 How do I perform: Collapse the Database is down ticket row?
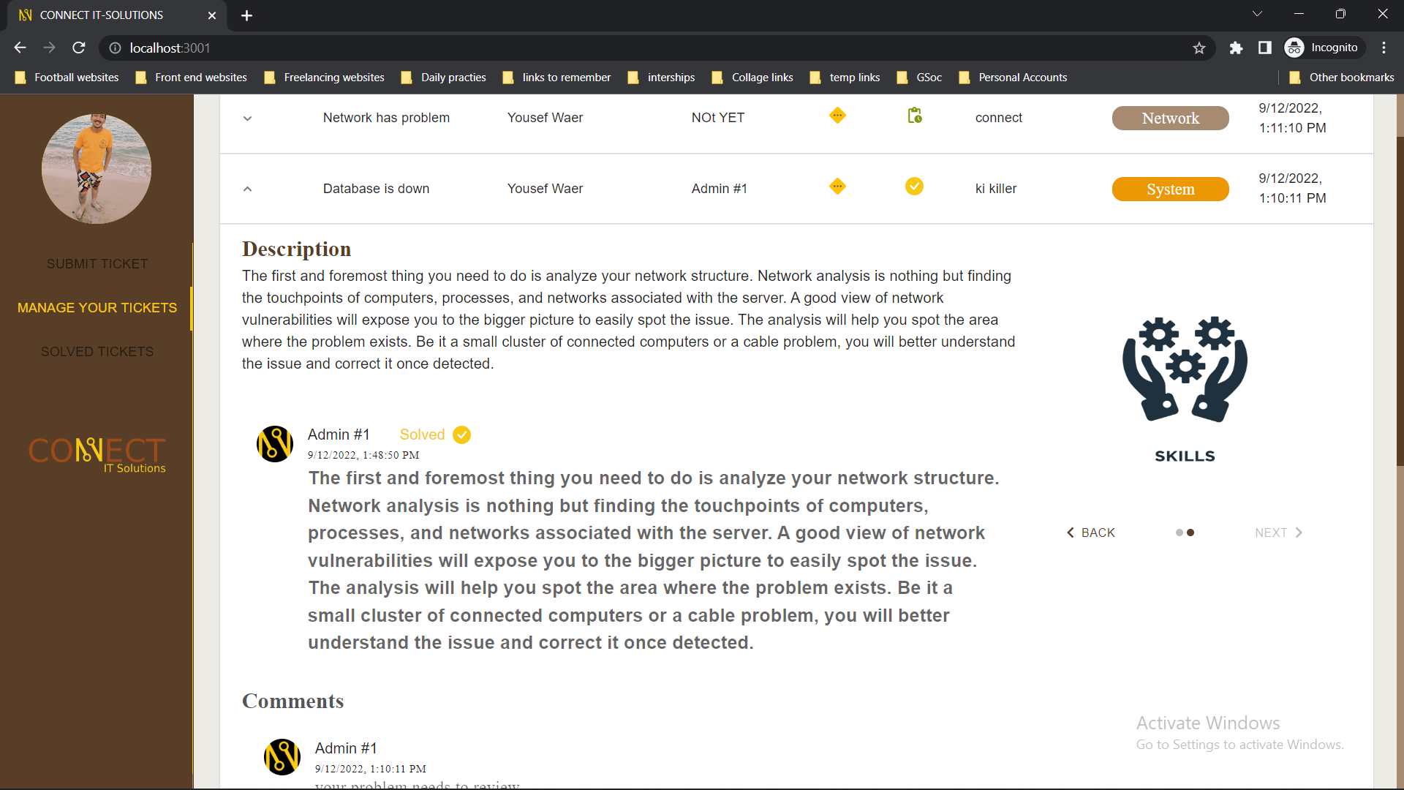(247, 189)
